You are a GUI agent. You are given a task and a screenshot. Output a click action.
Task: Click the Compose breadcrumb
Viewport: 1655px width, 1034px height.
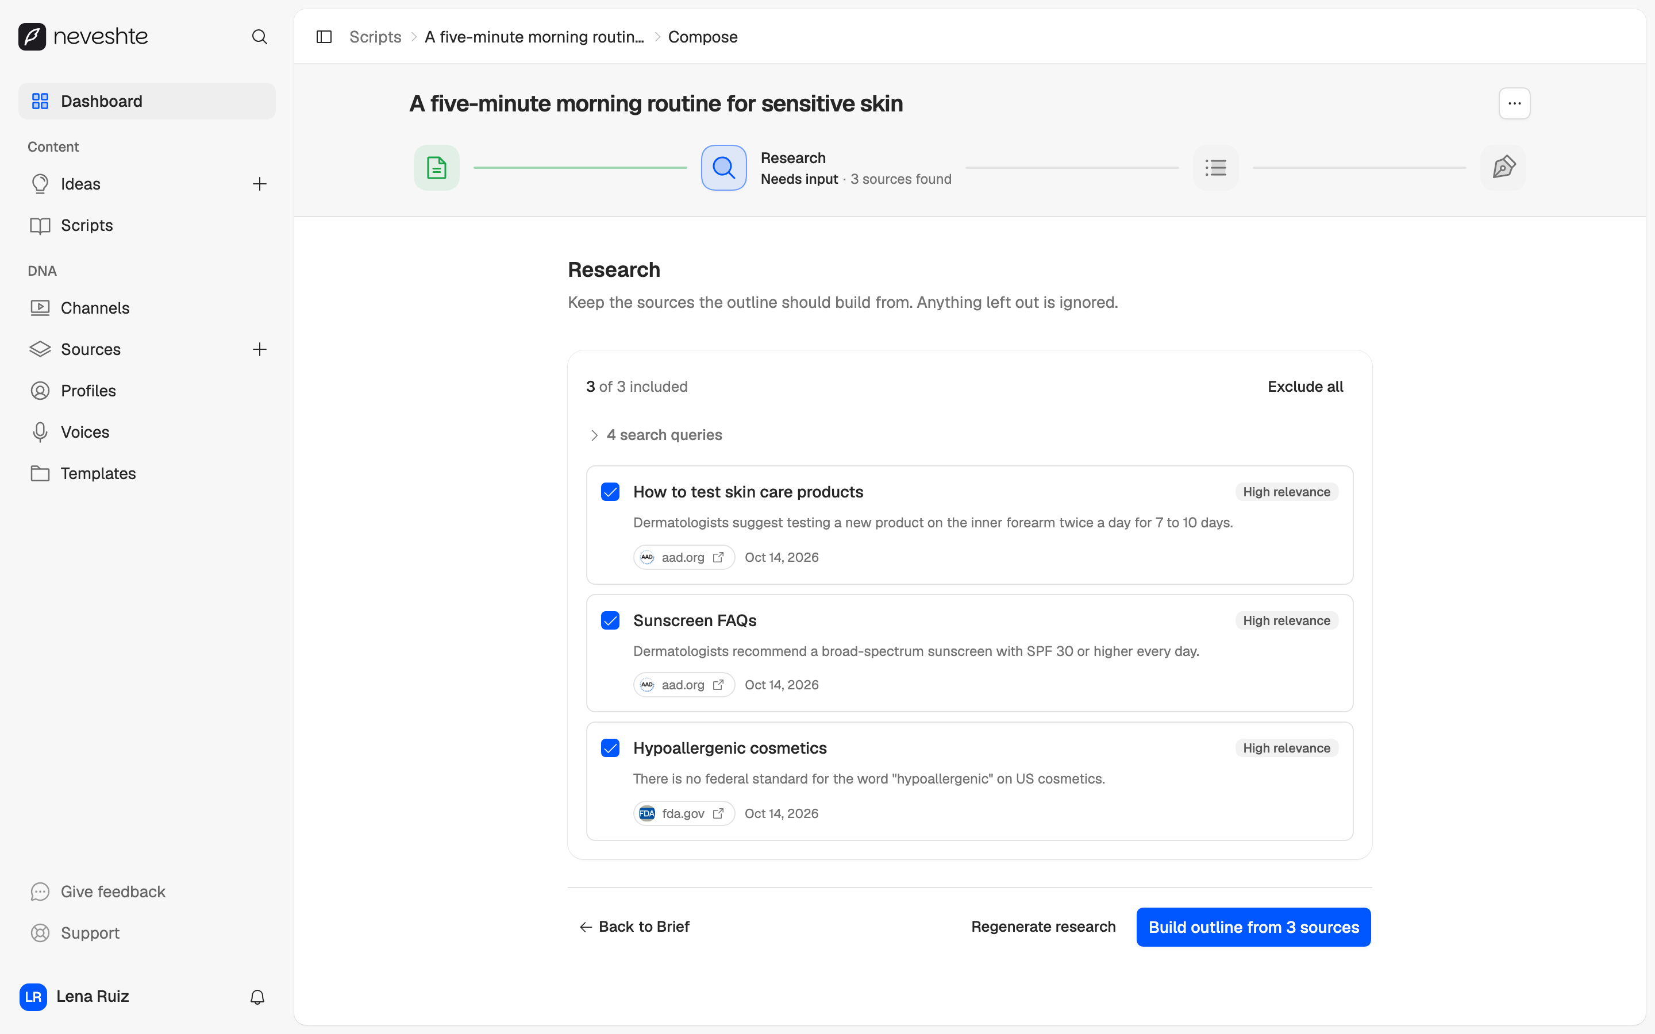click(702, 37)
